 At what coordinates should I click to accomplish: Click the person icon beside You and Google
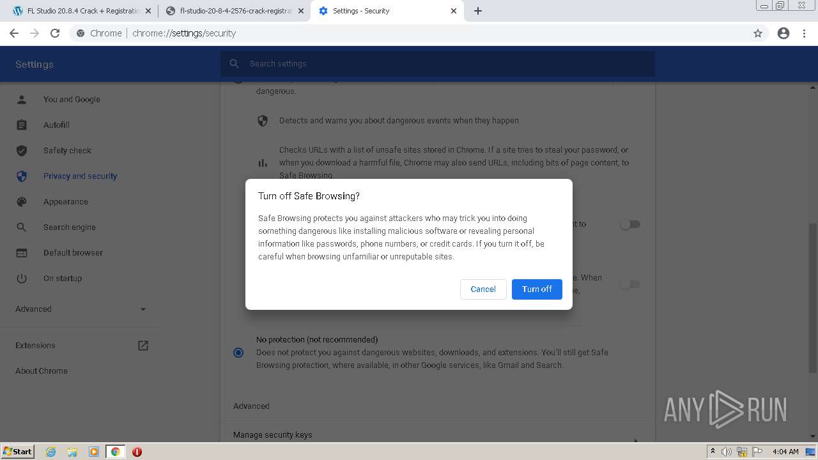click(x=22, y=100)
